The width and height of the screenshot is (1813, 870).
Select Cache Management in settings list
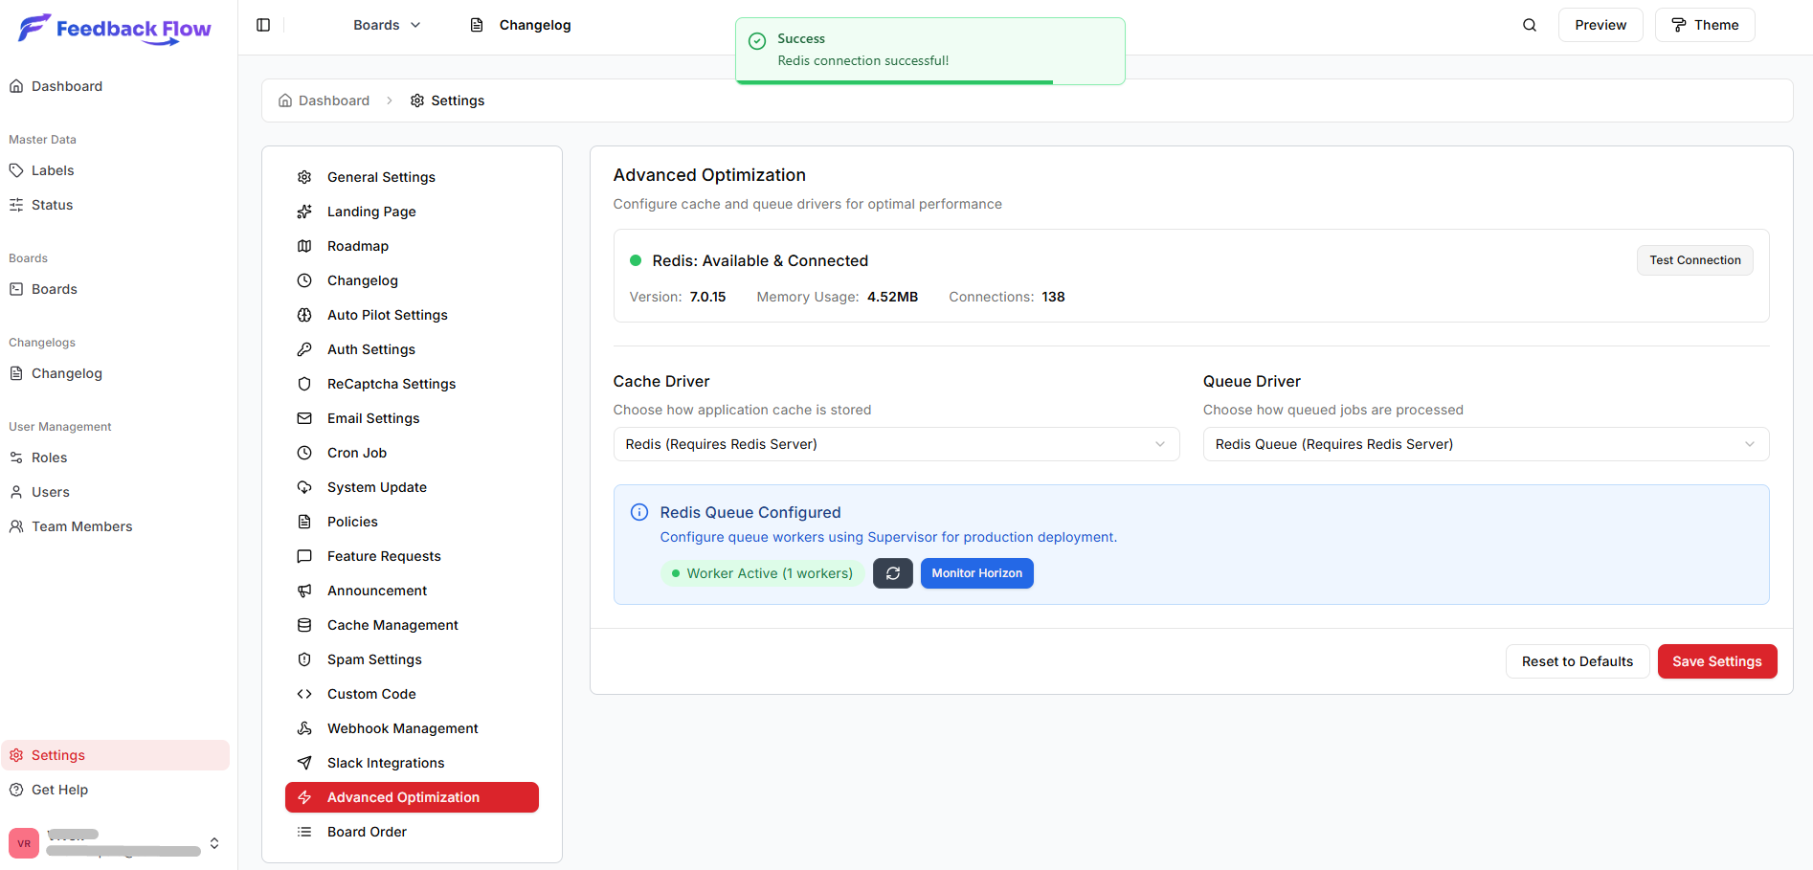click(x=392, y=625)
